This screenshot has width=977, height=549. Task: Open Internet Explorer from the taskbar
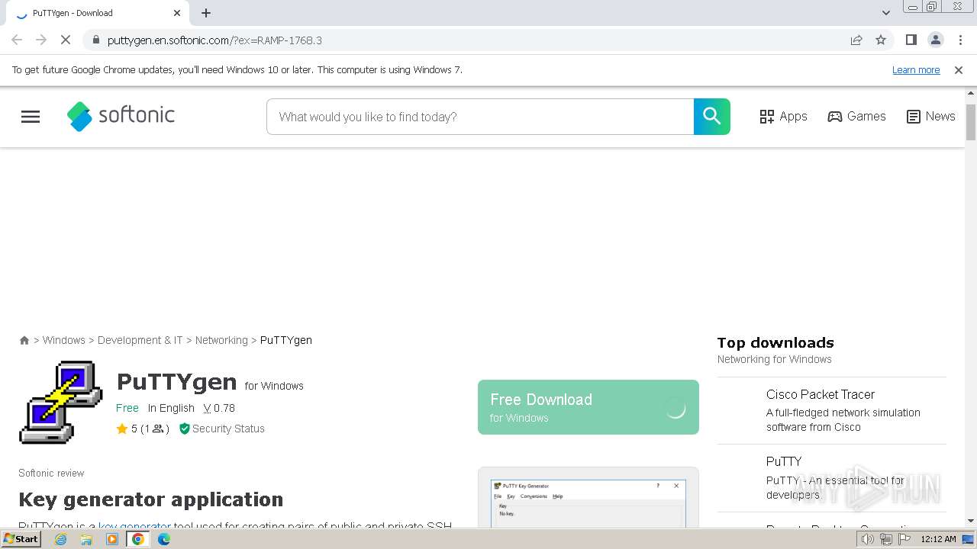pos(60,539)
